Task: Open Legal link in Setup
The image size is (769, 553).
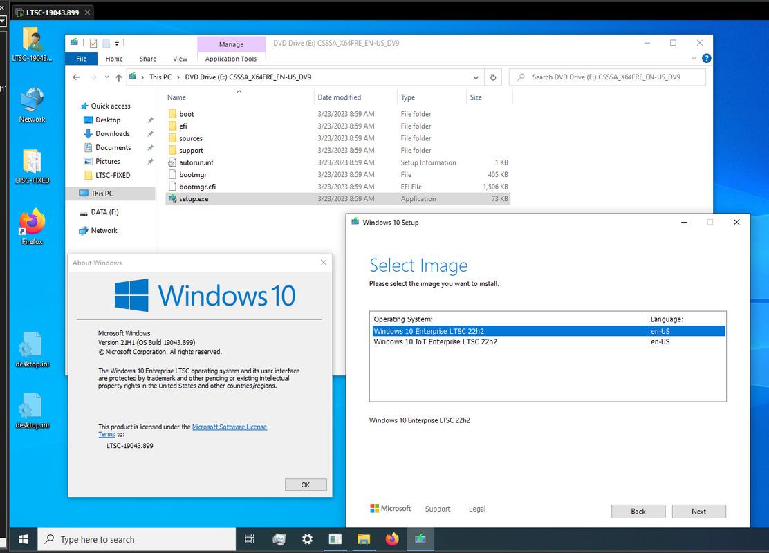Action: [476, 509]
